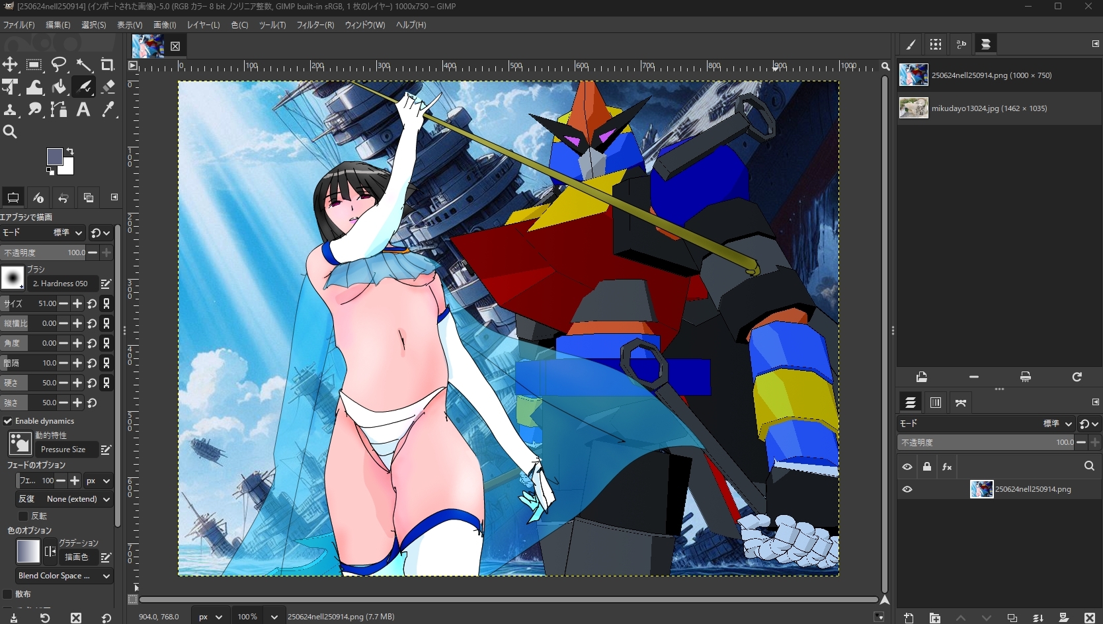Image resolution: width=1103 pixels, height=624 pixels.
Task: Toggle visibility of 250624nell250914.png layer
Action: pyautogui.click(x=907, y=489)
